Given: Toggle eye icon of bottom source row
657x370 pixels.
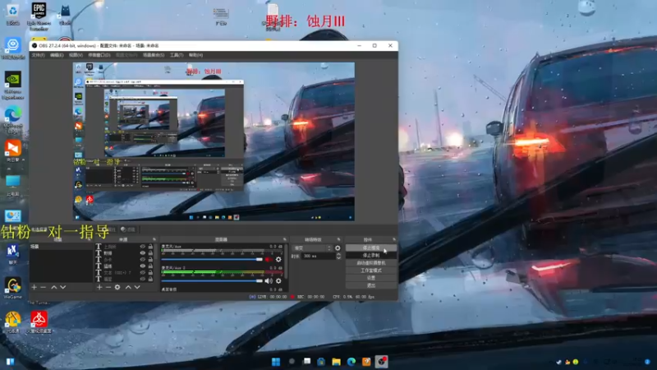Looking at the screenshot, I should point(143,279).
